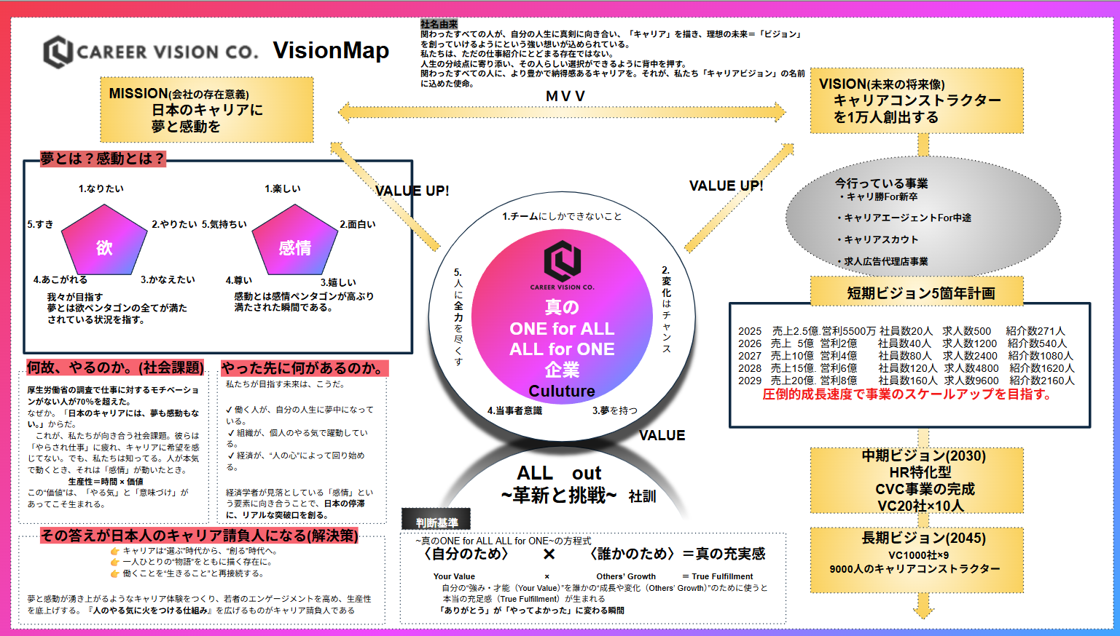
Task: Click the MVV double-headed horizontal arrow
Action: [562, 112]
